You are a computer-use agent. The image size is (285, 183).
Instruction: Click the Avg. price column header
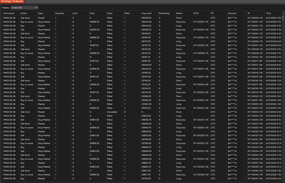[x=149, y=13]
